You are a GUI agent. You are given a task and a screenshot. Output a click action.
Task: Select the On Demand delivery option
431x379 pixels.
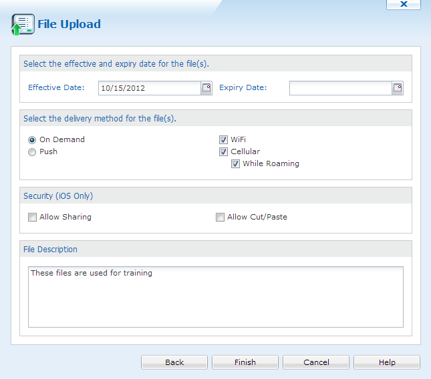[32, 140]
